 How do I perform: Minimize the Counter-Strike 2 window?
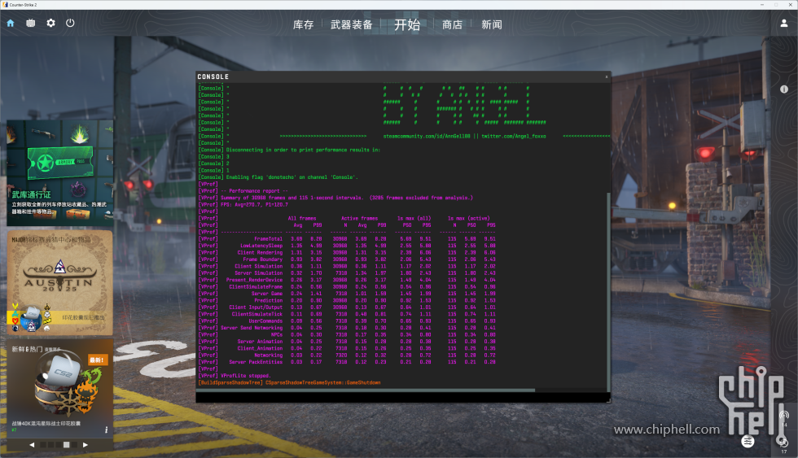(x=762, y=5)
